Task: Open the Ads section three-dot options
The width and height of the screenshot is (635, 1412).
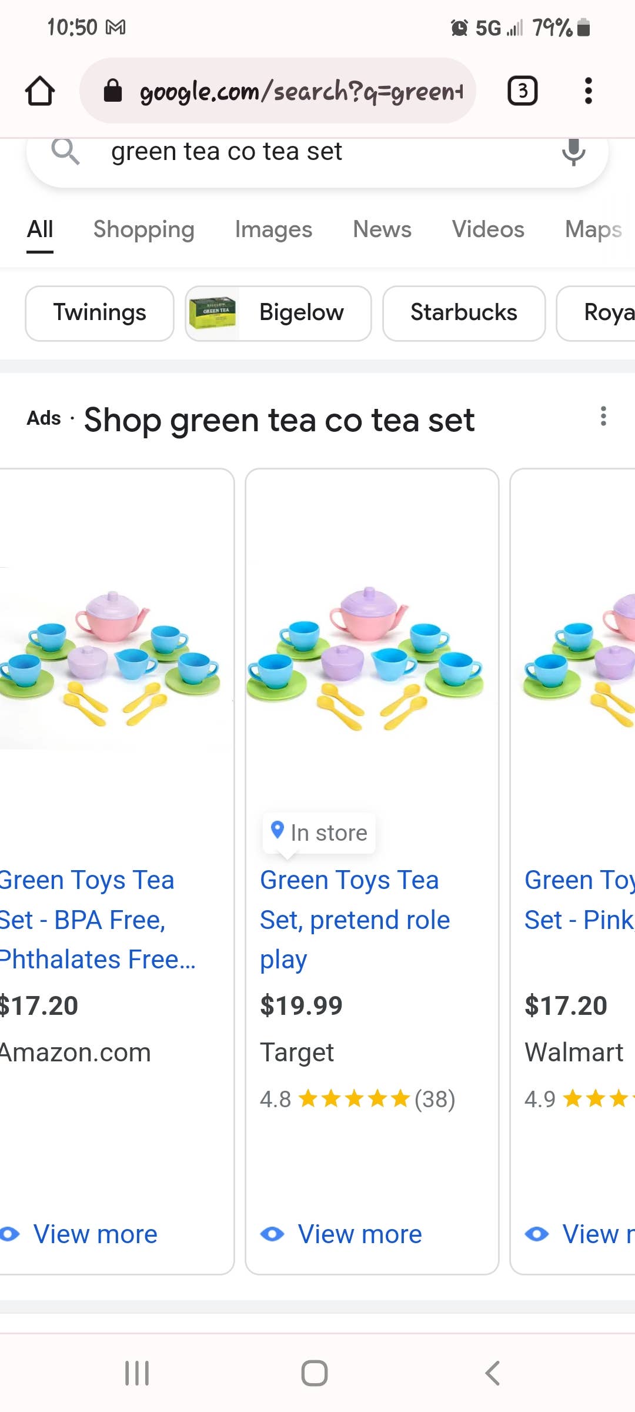Action: point(603,417)
